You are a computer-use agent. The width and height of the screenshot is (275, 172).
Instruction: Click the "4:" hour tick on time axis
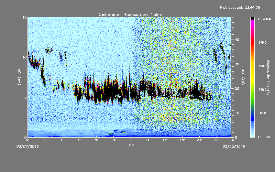[x=62, y=140]
